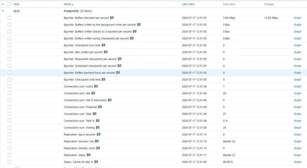Image resolution: width=307 pixels, height=168 pixels.
Task: Open help icon for Requested checkpoints per second
Action: [120, 59]
